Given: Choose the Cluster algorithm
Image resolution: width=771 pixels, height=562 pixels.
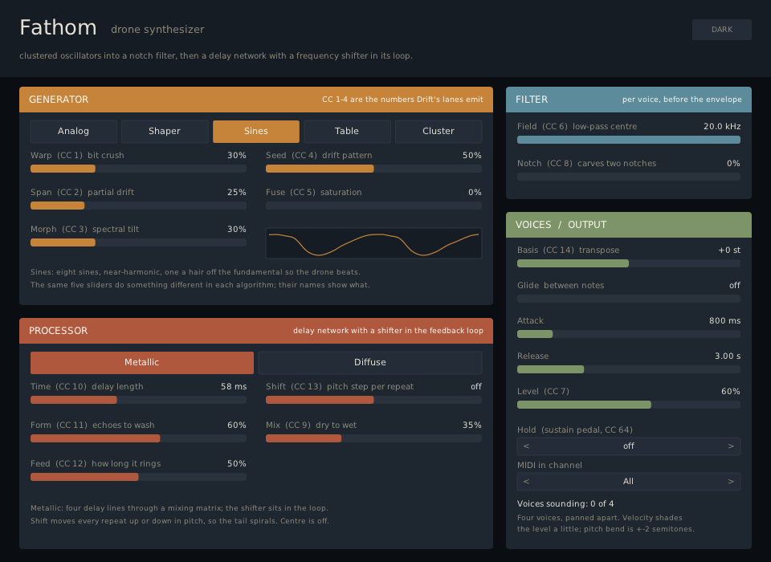Looking at the screenshot, I should 439,132.
